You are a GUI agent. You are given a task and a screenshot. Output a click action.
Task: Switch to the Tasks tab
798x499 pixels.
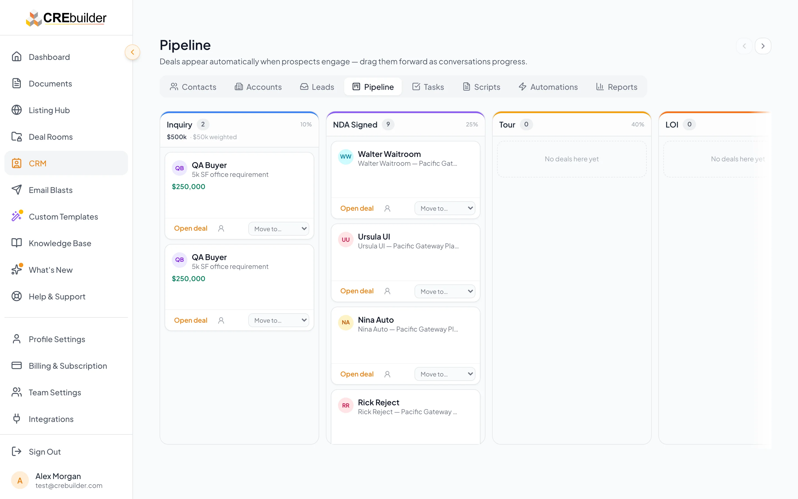428,87
